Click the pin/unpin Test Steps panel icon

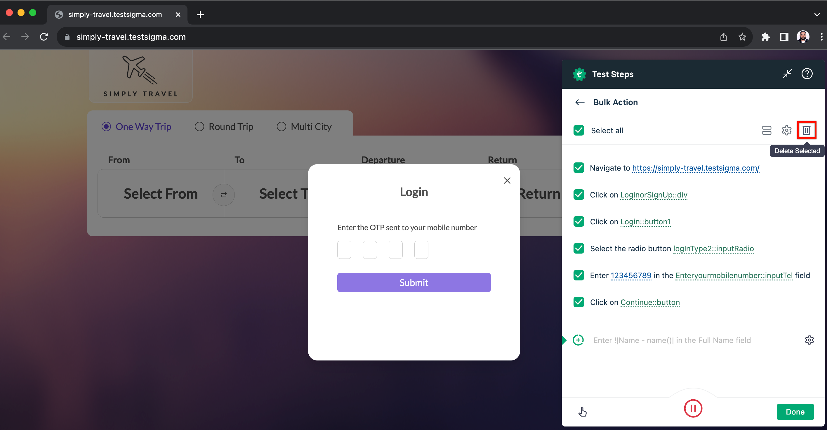click(786, 73)
